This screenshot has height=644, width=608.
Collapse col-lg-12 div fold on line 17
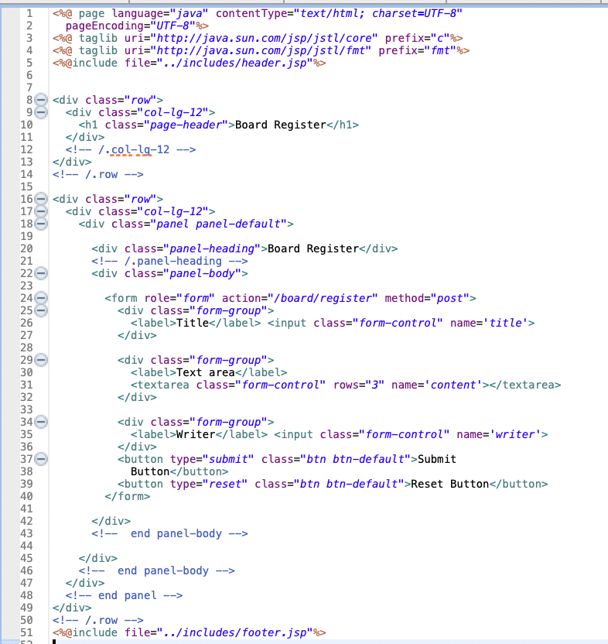(41, 211)
